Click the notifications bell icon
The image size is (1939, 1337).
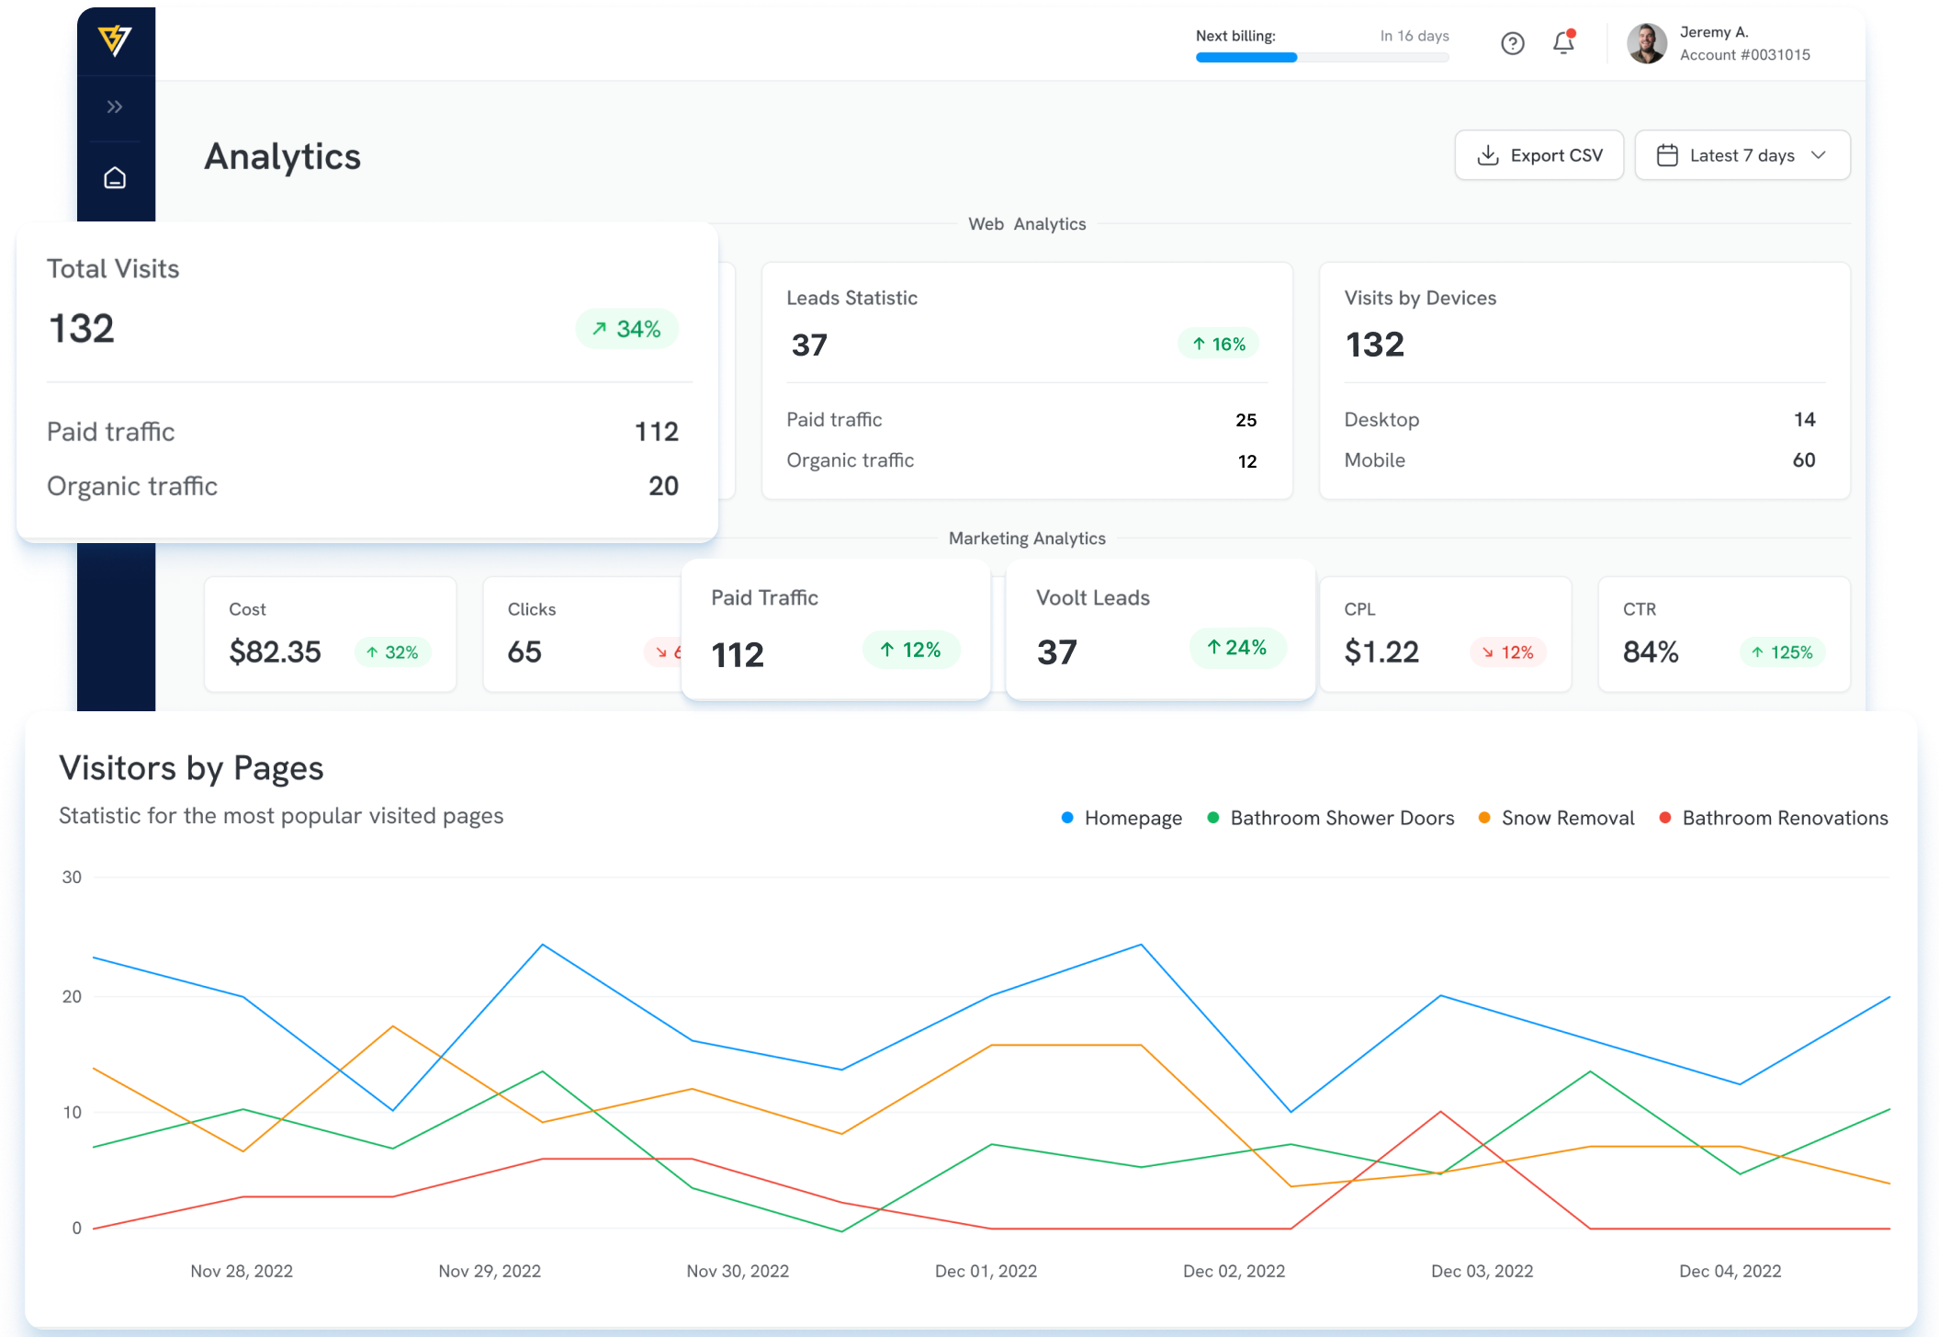point(1559,44)
